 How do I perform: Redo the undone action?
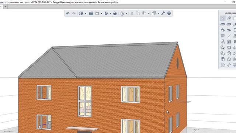pyautogui.click(x=74, y=13)
